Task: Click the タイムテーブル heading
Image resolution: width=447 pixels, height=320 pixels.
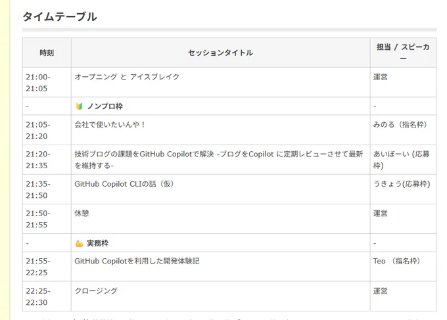Action: coord(60,16)
